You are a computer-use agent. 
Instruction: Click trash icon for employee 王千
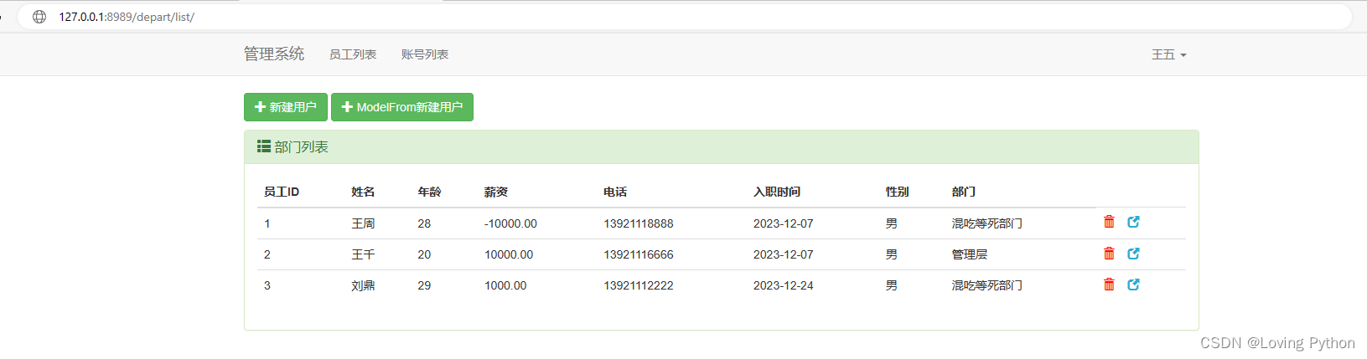(1109, 254)
